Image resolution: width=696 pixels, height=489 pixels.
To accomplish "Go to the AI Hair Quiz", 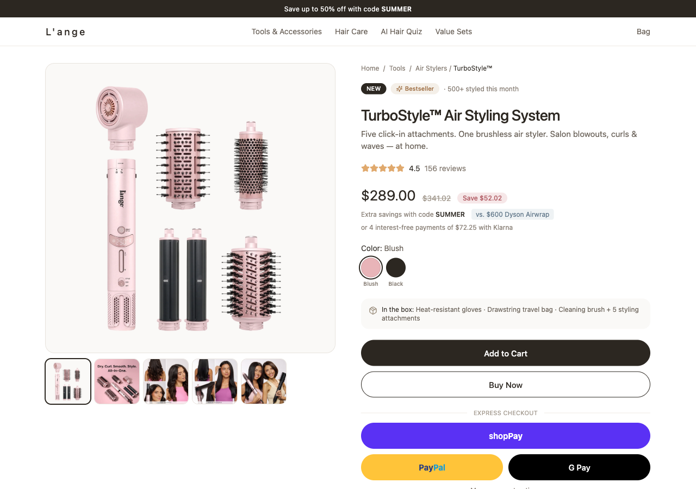I will tap(401, 32).
